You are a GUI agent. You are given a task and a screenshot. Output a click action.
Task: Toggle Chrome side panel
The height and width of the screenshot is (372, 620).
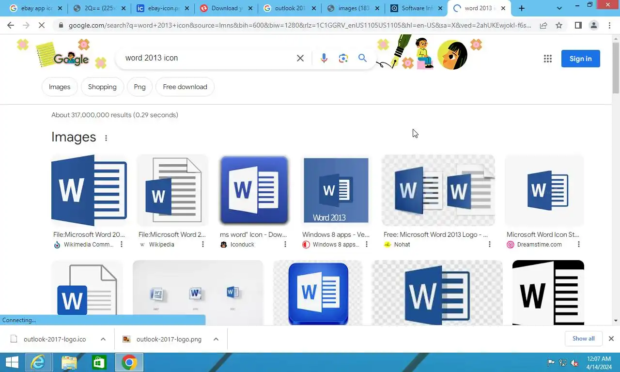click(x=578, y=25)
